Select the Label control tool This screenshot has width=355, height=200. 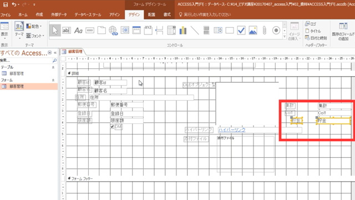coord(78,31)
